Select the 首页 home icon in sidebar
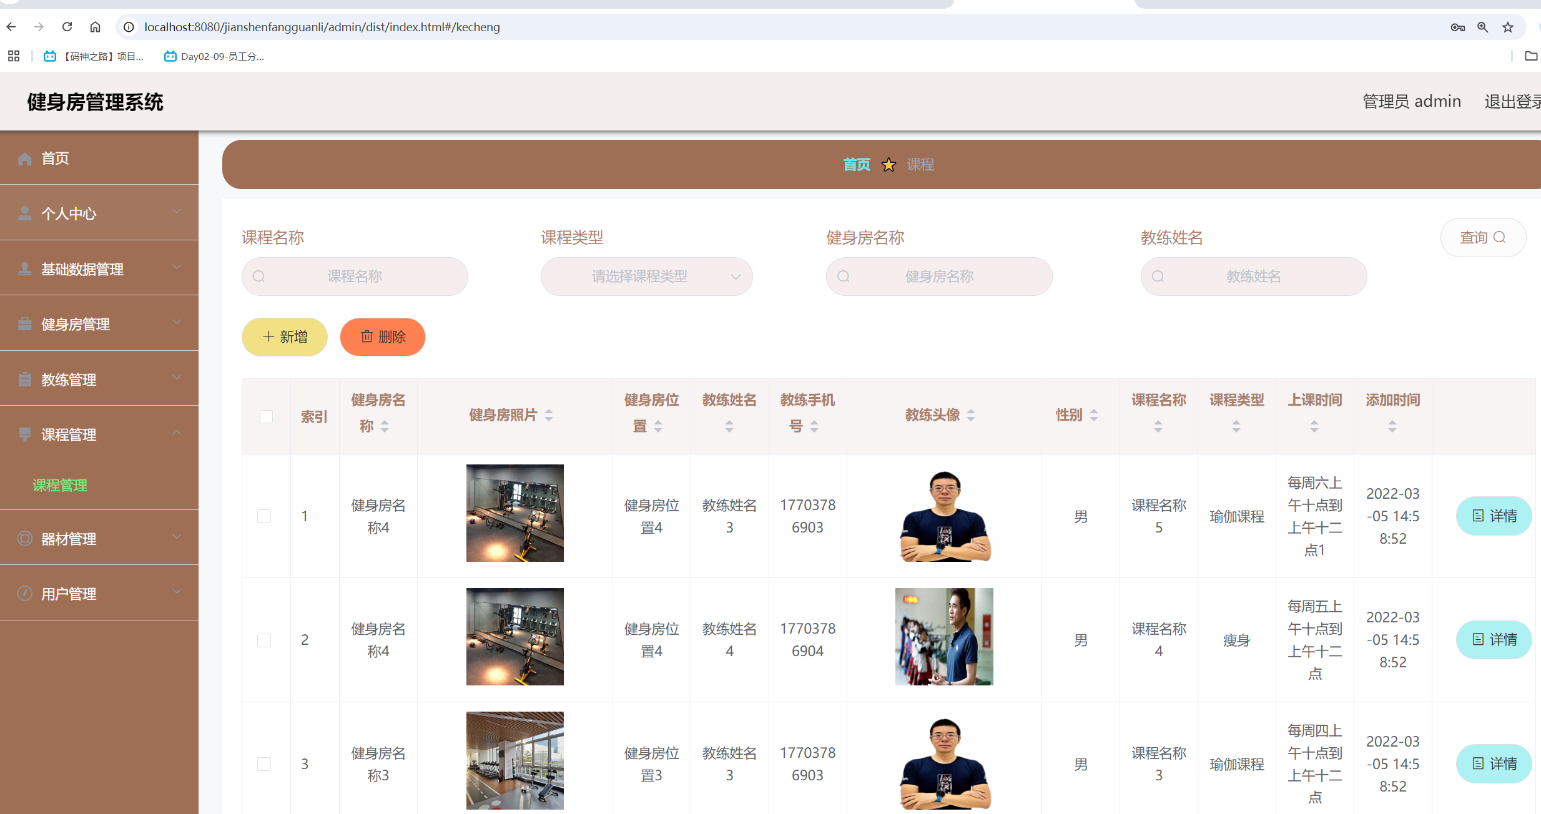The height and width of the screenshot is (814, 1541). coord(25,158)
